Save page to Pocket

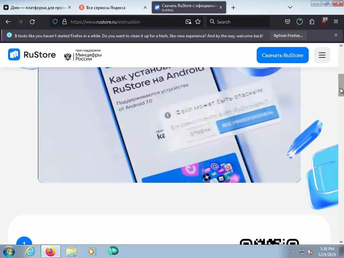[288, 21]
